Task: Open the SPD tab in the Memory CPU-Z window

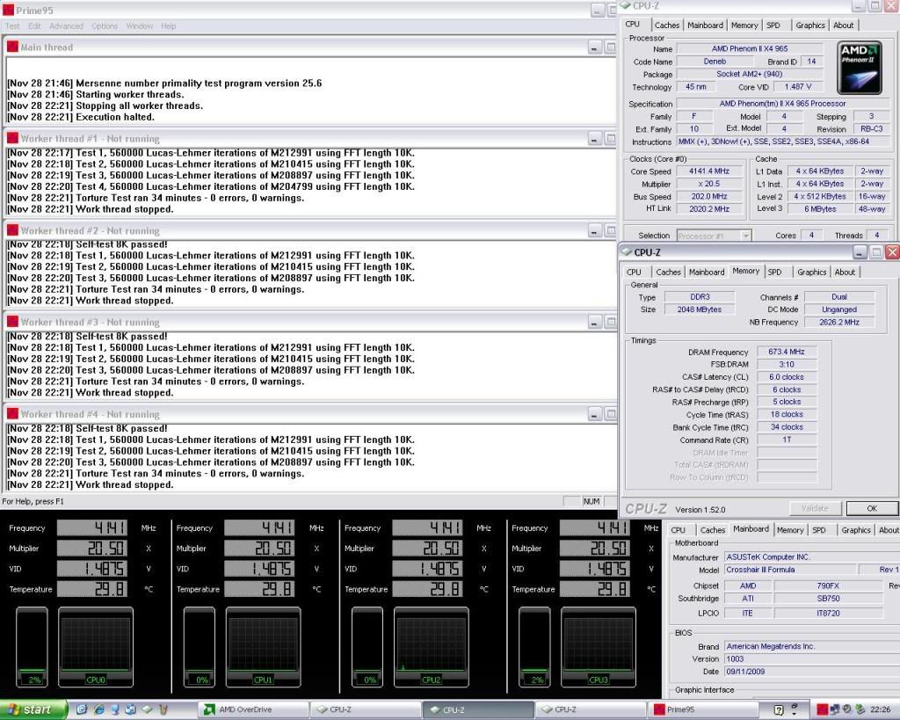Action: point(774,273)
